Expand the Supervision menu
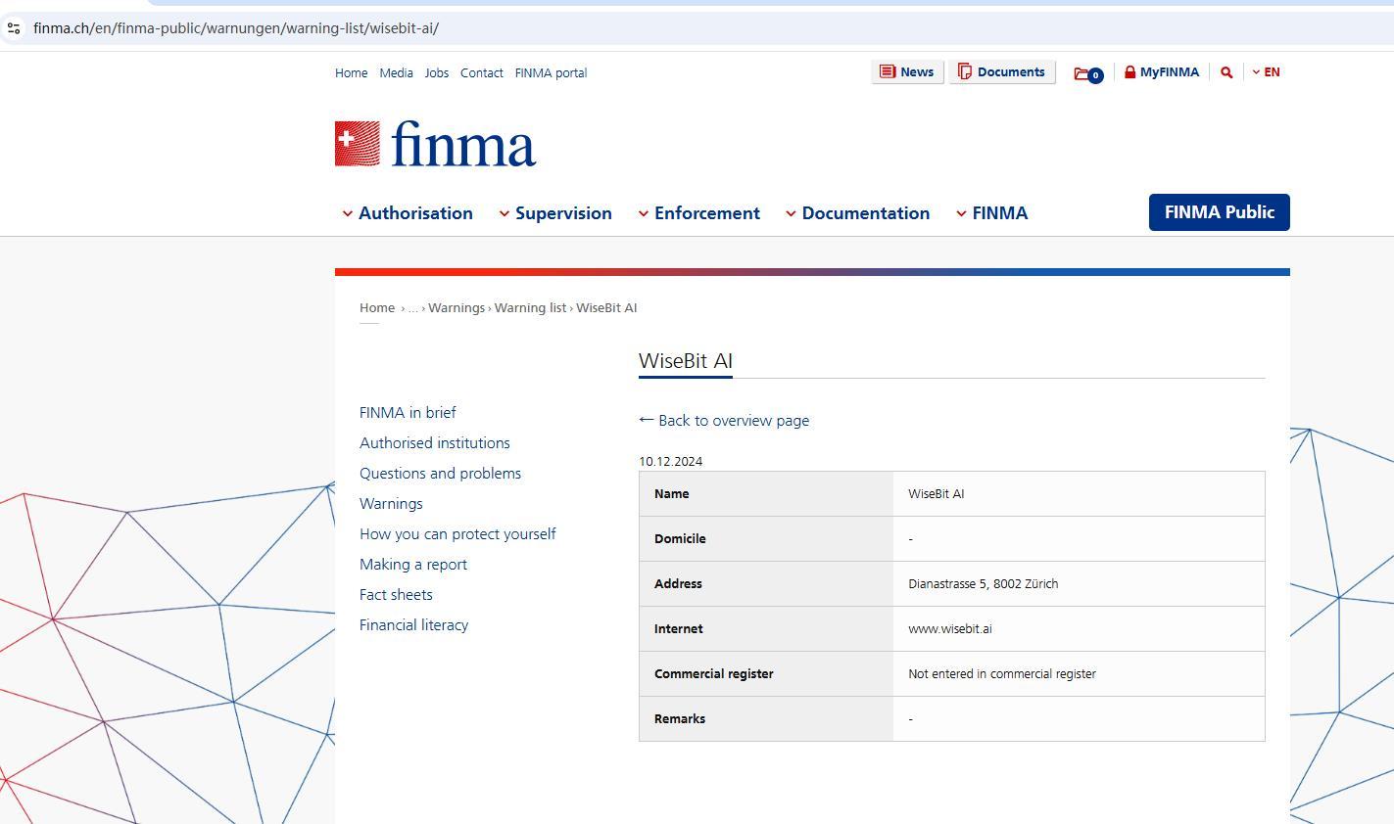The height and width of the screenshot is (824, 1394). tap(555, 213)
